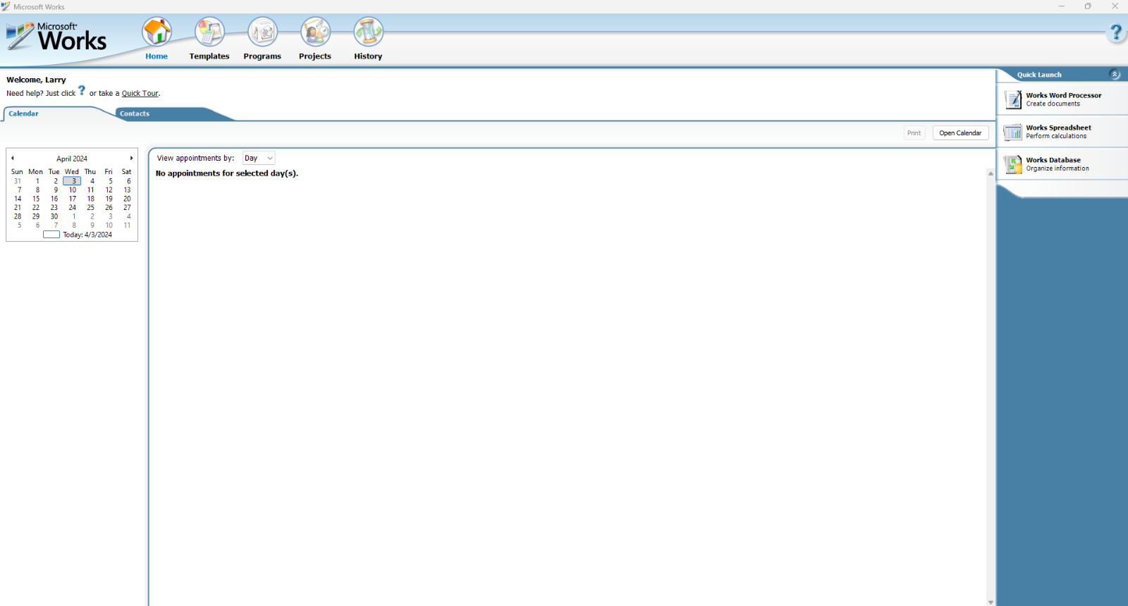Select April 10 in the mini calendar
The image size is (1128, 606).
(x=73, y=190)
